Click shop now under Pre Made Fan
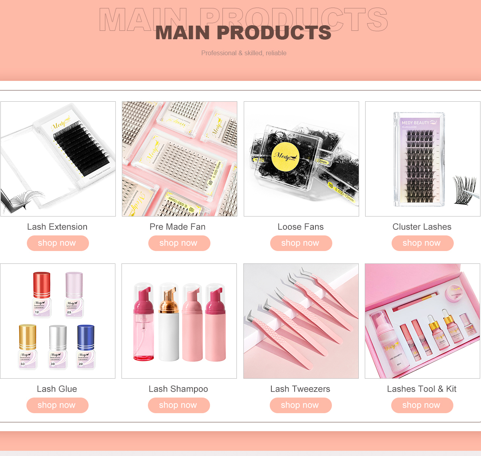This screenshot has height=456, width=481. (179, 243)
